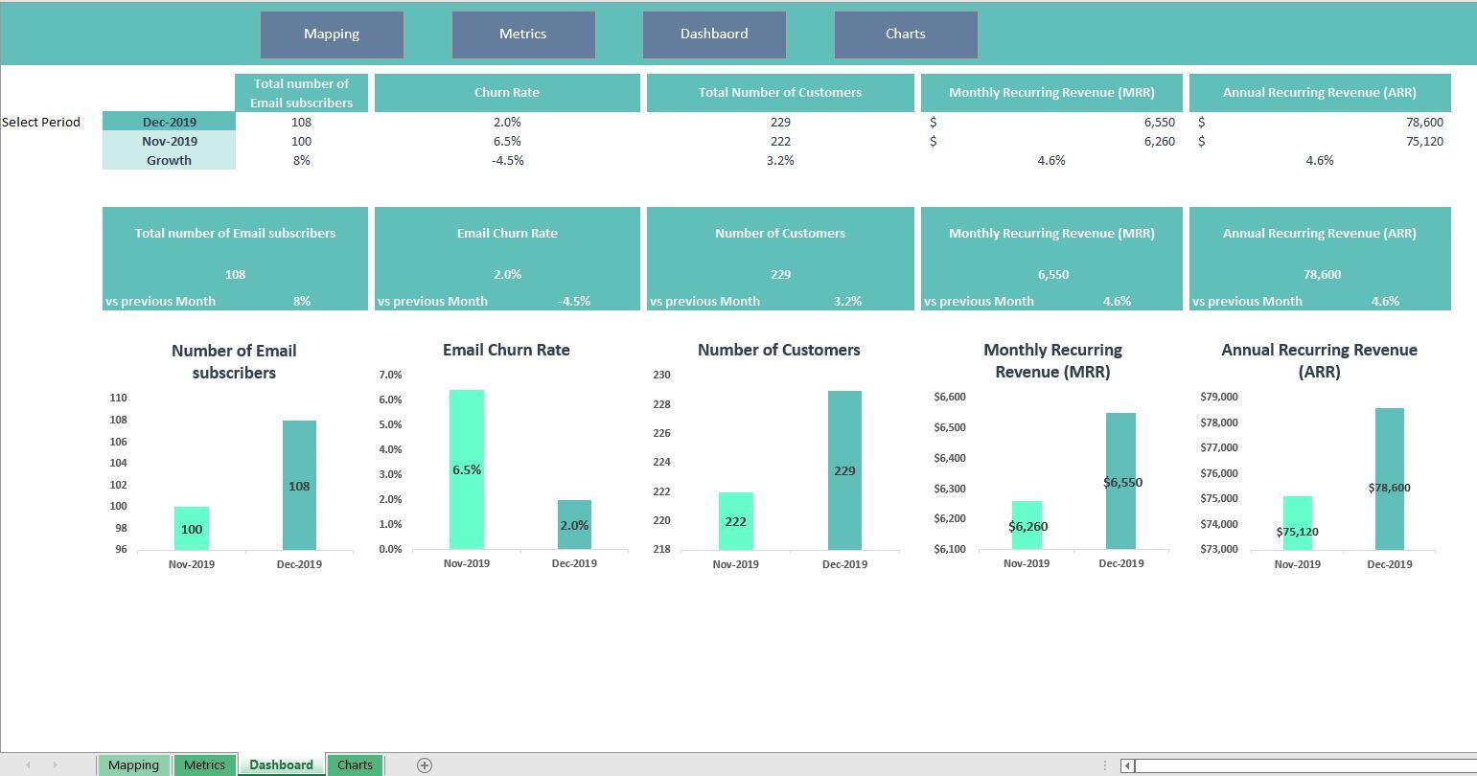This screenshot has height=776, width=1477.
Task: Switch to the Metrics sheet tab
Action: [x=204, y=765]
